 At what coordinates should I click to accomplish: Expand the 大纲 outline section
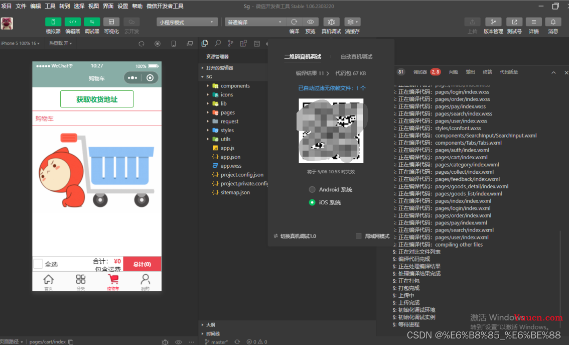pos(210,325)
